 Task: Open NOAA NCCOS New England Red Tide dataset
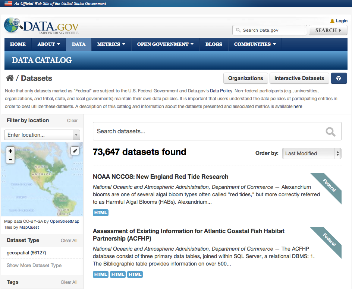(x=160, y=177)
